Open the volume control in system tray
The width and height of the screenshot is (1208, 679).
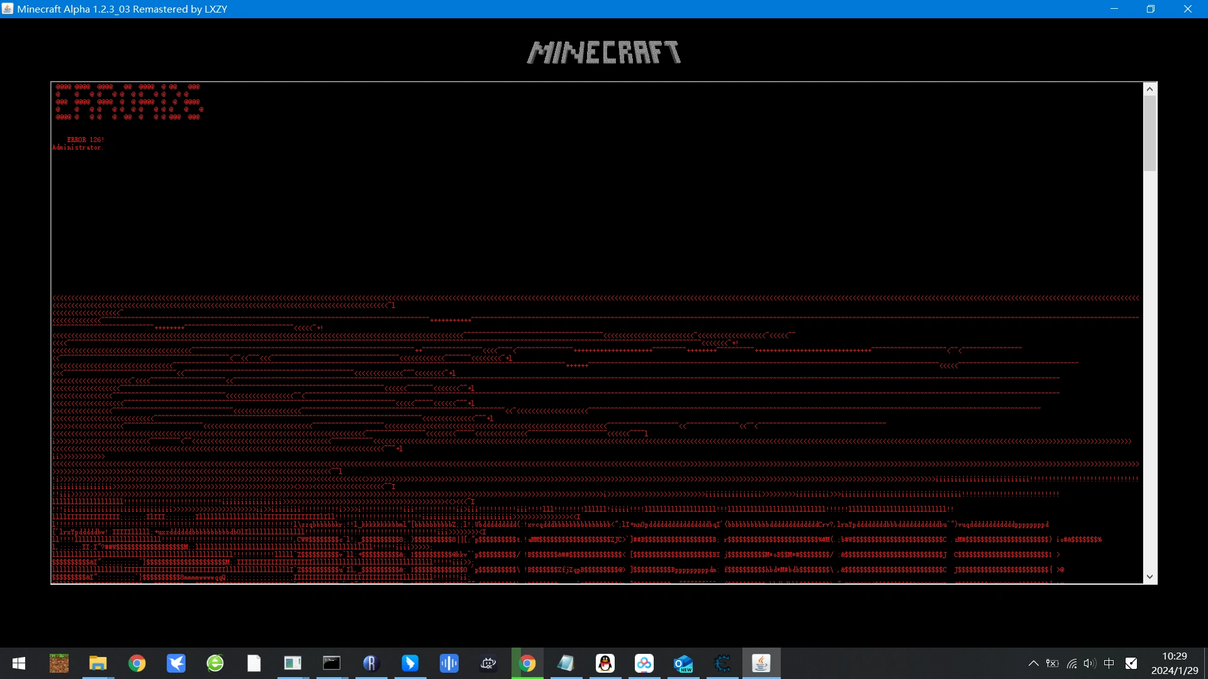[x=1090, y=663]
